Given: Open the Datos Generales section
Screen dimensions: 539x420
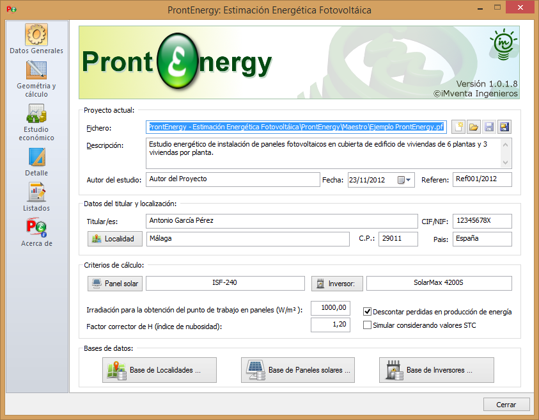Looking at the screenshot, I should (x=36, y=39).
